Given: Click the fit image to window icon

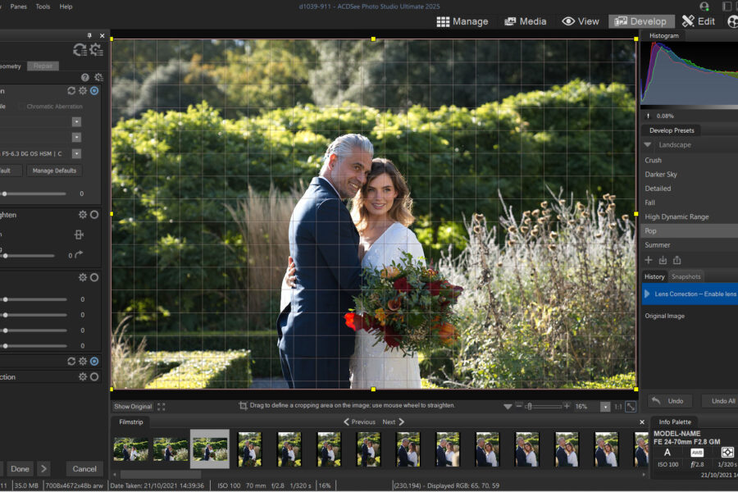Looking at the screenshot, I should tap(631, 407).
